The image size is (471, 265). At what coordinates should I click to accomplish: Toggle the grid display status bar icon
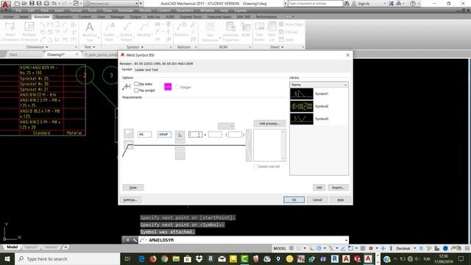[x=291, y=248]
